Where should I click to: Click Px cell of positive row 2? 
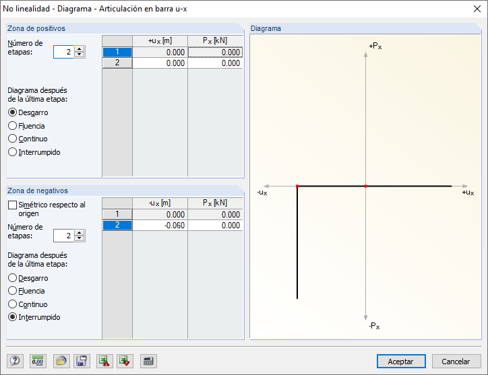[x=216, y=63]
